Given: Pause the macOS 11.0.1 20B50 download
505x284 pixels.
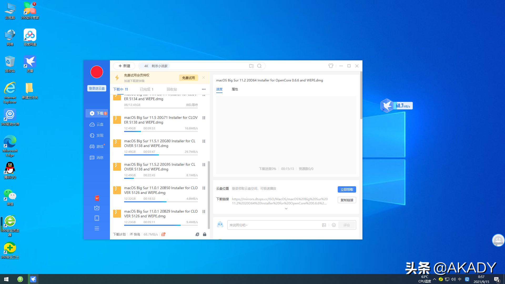Looking at the screenshot, I should point(204,188).
